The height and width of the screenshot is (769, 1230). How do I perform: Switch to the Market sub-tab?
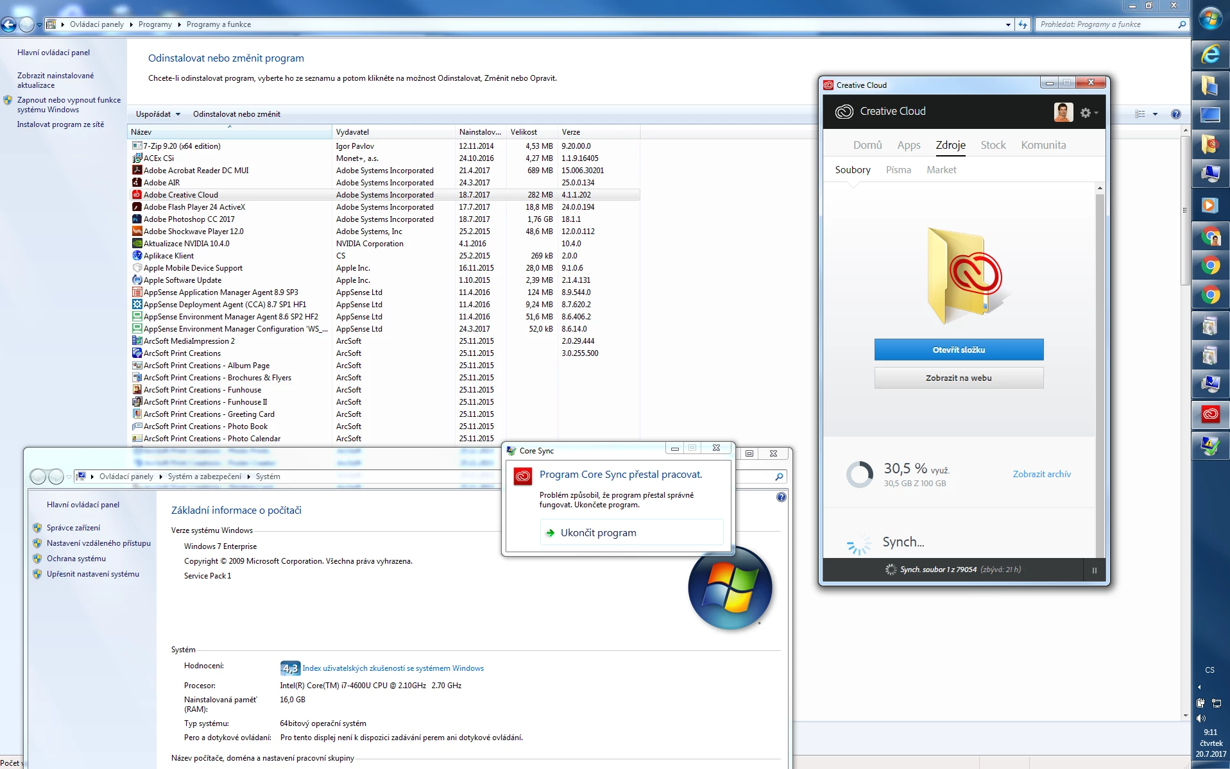941,170
